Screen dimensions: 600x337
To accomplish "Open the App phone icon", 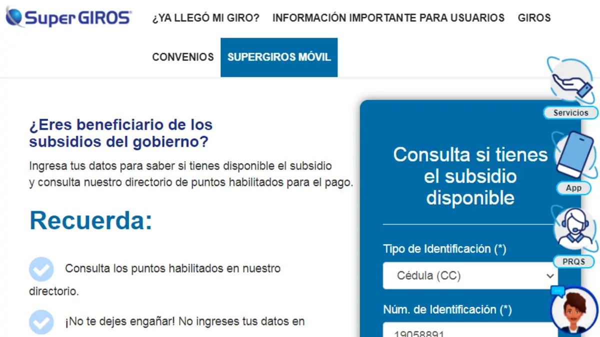I will [x=575, y=156].
